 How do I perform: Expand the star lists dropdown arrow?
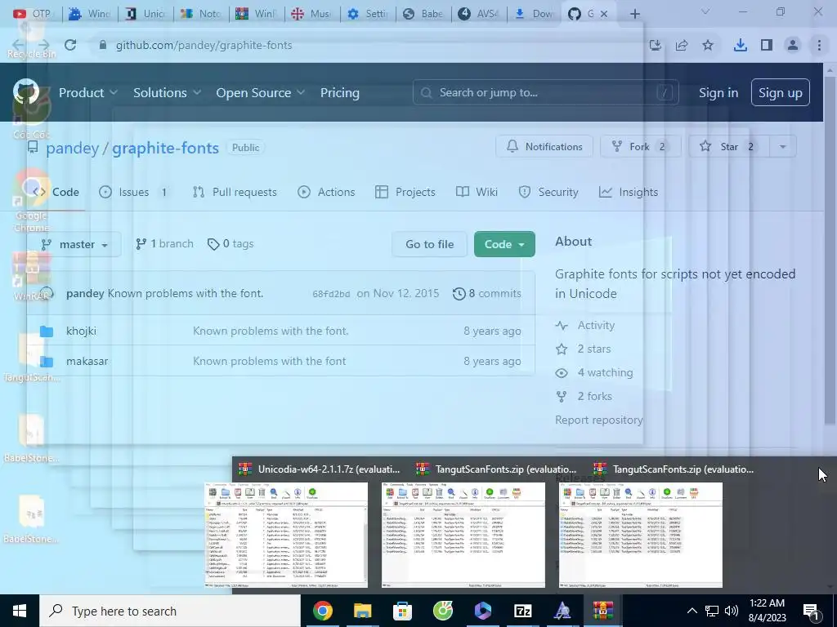coord(782,147)
